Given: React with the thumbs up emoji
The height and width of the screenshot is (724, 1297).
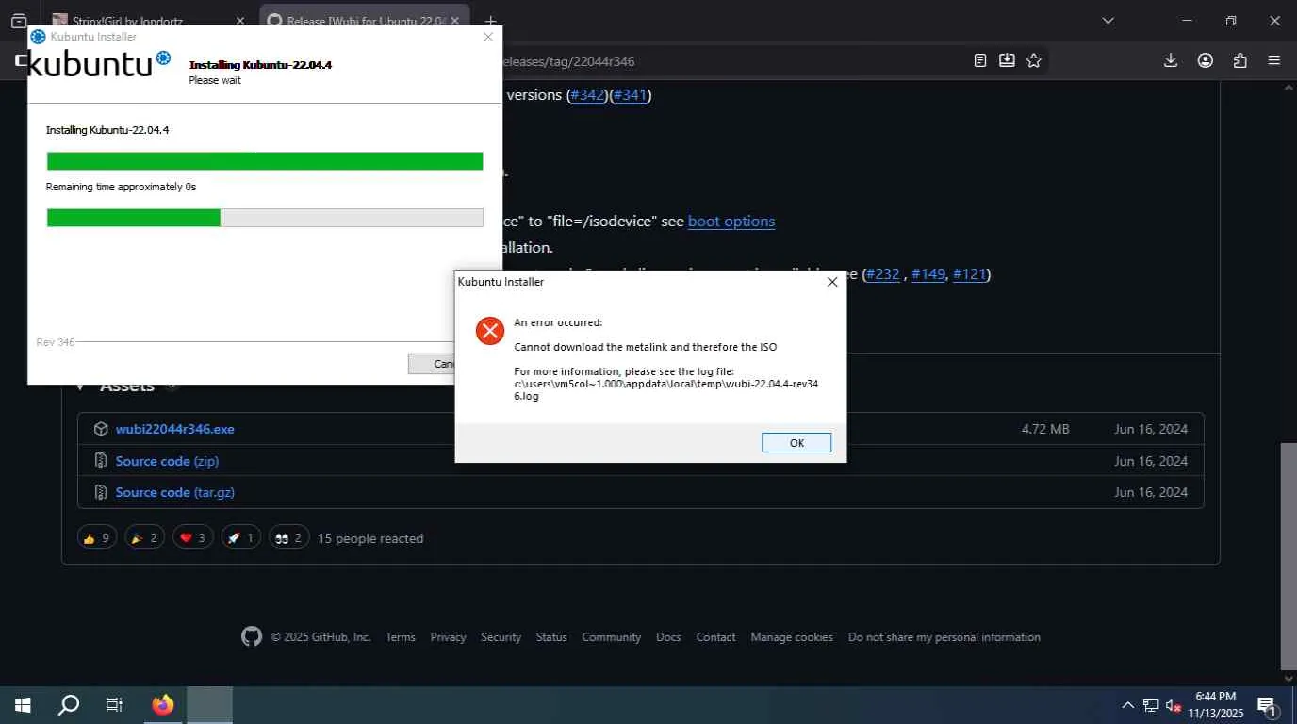Looking at the screenshot, I should point(97,538).
